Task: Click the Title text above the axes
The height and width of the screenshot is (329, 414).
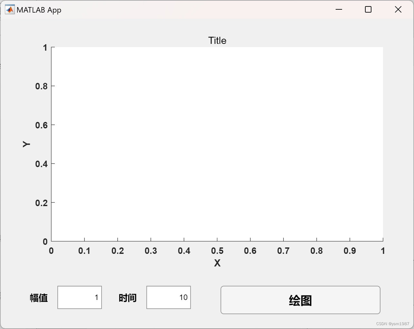Action: pos(217,40)
